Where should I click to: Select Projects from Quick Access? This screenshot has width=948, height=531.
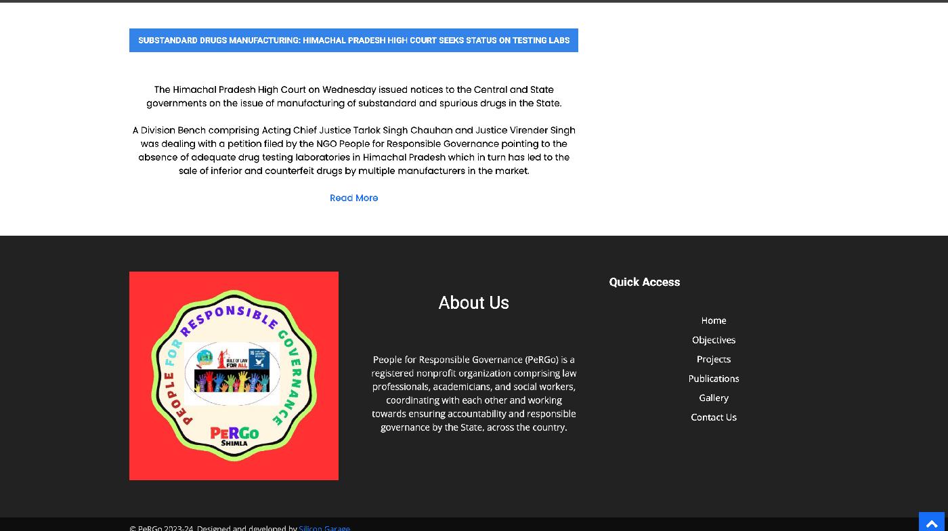pos(713,359)
